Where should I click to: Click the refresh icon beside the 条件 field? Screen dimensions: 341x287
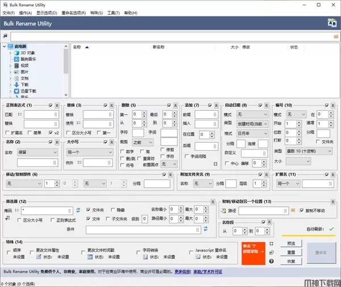206,229
